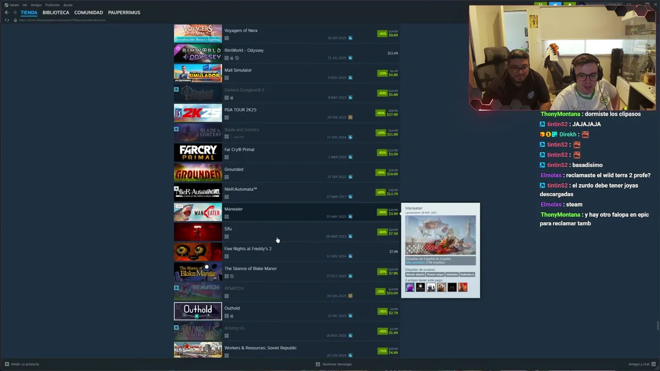Open the Amigos menu
This screenshot has width=660, height=371.
36,5
